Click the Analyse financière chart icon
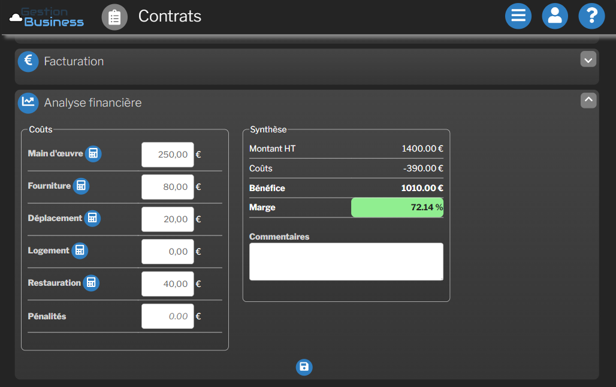This screenshot has height=387, width=616. tap(28, 102)
